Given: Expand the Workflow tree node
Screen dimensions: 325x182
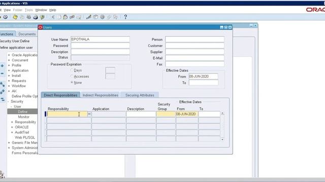Looking at the screenshot, I should (x=9, y=86).
